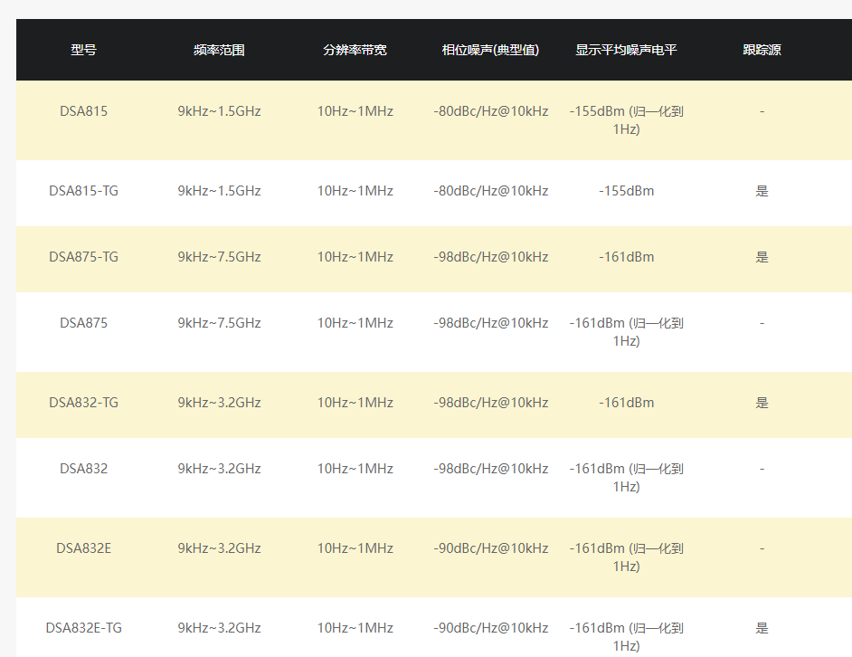Select 是 in the DSA832E-TG row
852x657 pixels.
(762, 628)
